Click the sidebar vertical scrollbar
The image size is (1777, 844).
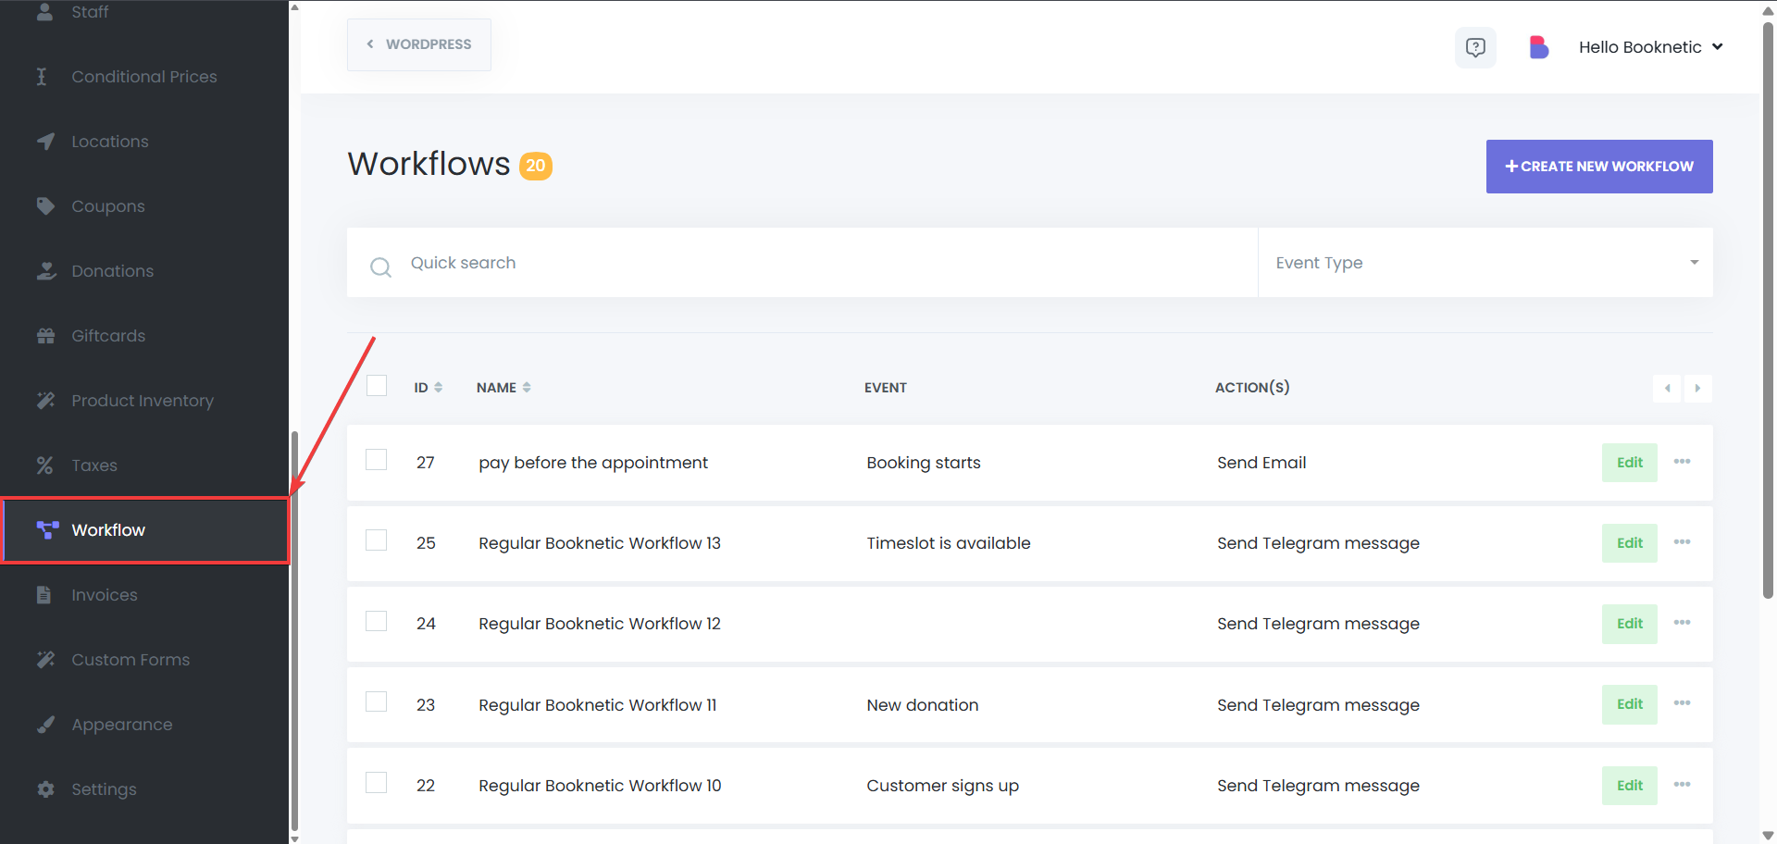coord(294,629)
